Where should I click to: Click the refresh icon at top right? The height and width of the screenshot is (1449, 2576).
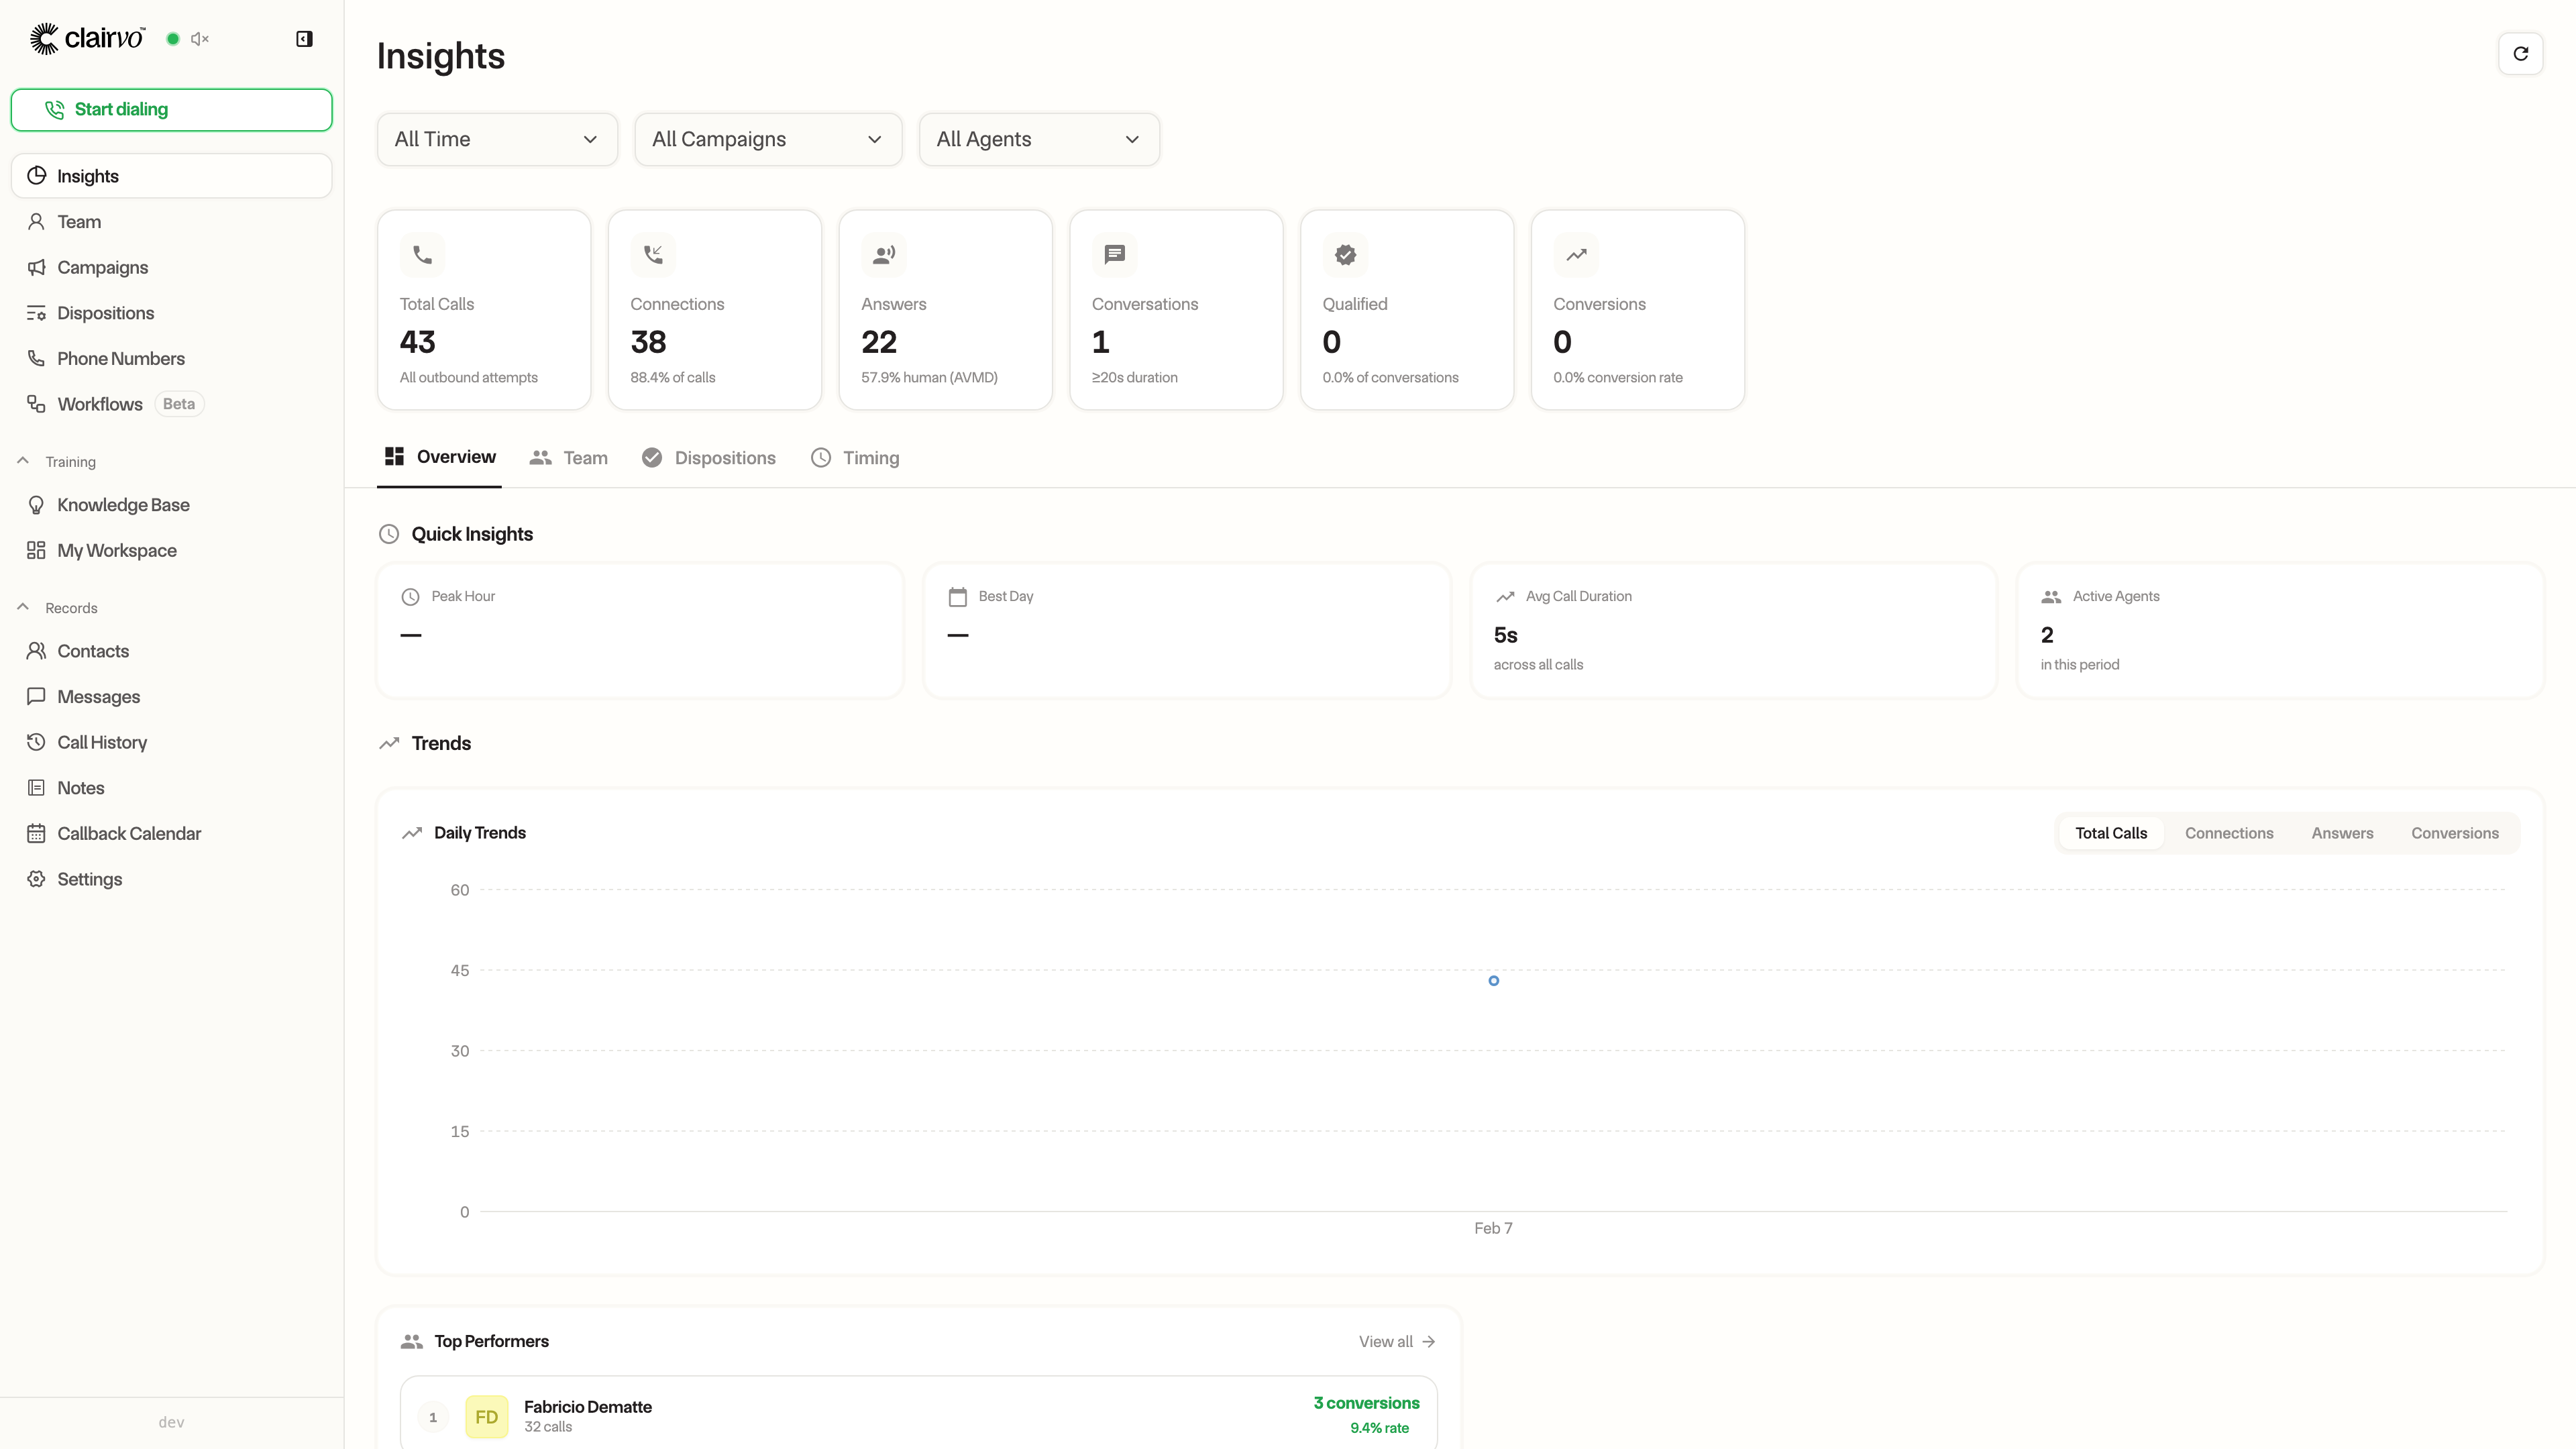pyautogui.click(x=2520, y=54)
